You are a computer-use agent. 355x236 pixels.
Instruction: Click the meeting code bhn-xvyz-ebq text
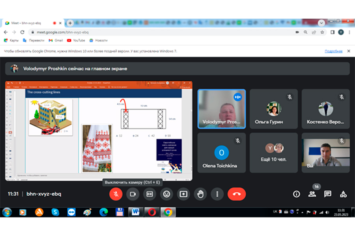44,194
